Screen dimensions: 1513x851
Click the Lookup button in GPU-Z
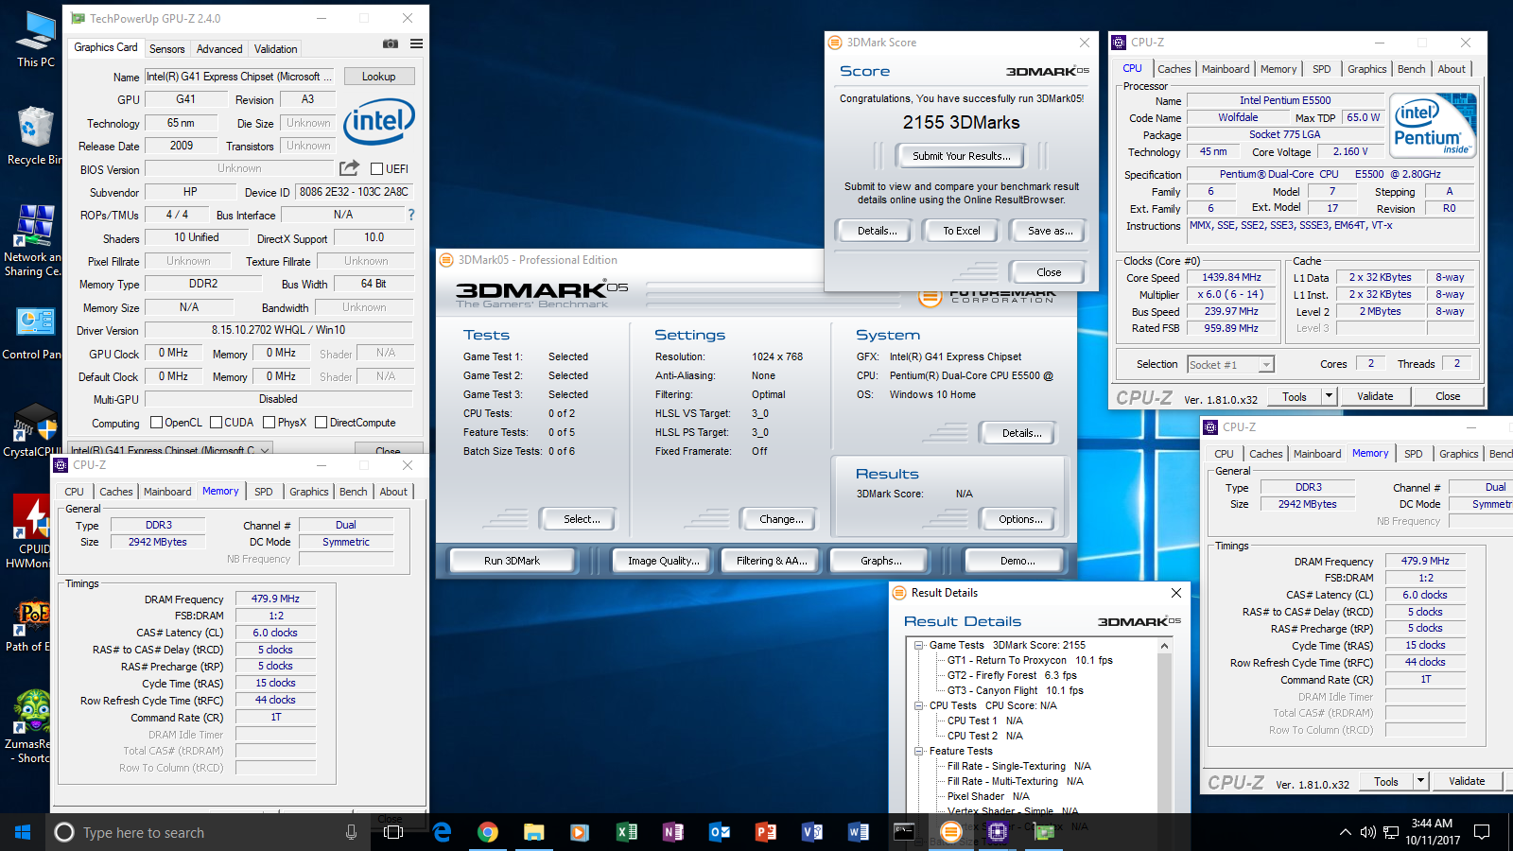pyautogui.click(x=378, y=77)
